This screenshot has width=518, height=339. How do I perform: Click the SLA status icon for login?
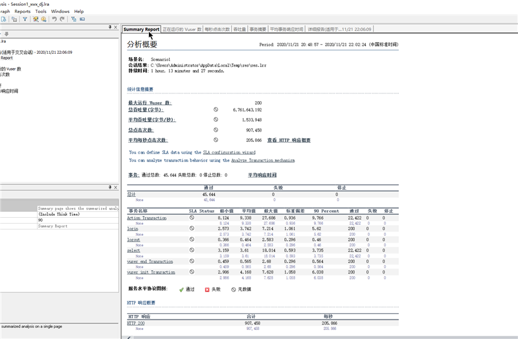[x=192, y=229]
